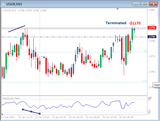Click the Fibonacci 23.6 level label
The height and width of the screenshot is (121, 160).
[144, 81]
